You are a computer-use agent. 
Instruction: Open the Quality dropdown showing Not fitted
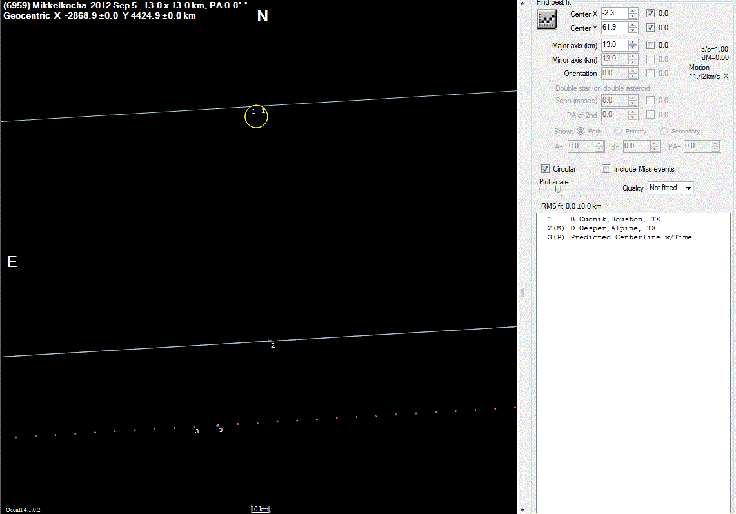click(670, 188)
